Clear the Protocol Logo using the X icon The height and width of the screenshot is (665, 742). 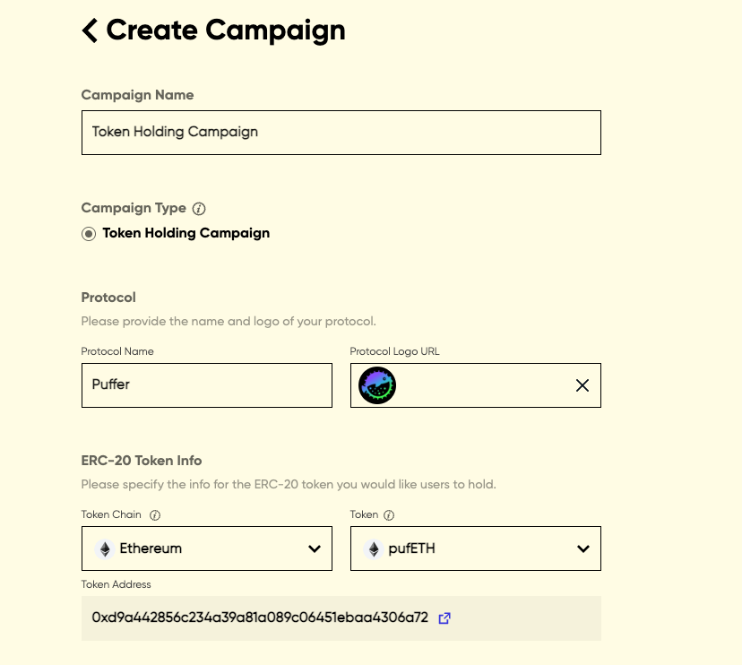(582, 385)
